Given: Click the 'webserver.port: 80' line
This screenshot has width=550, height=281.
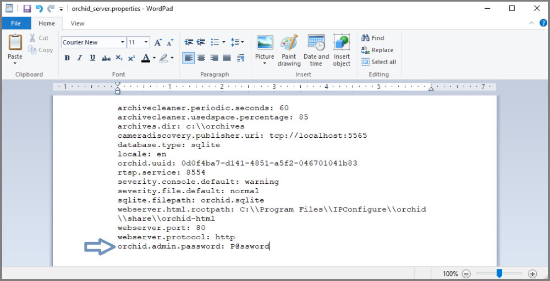Looking at the screenshot, I should tap(161, 228).
